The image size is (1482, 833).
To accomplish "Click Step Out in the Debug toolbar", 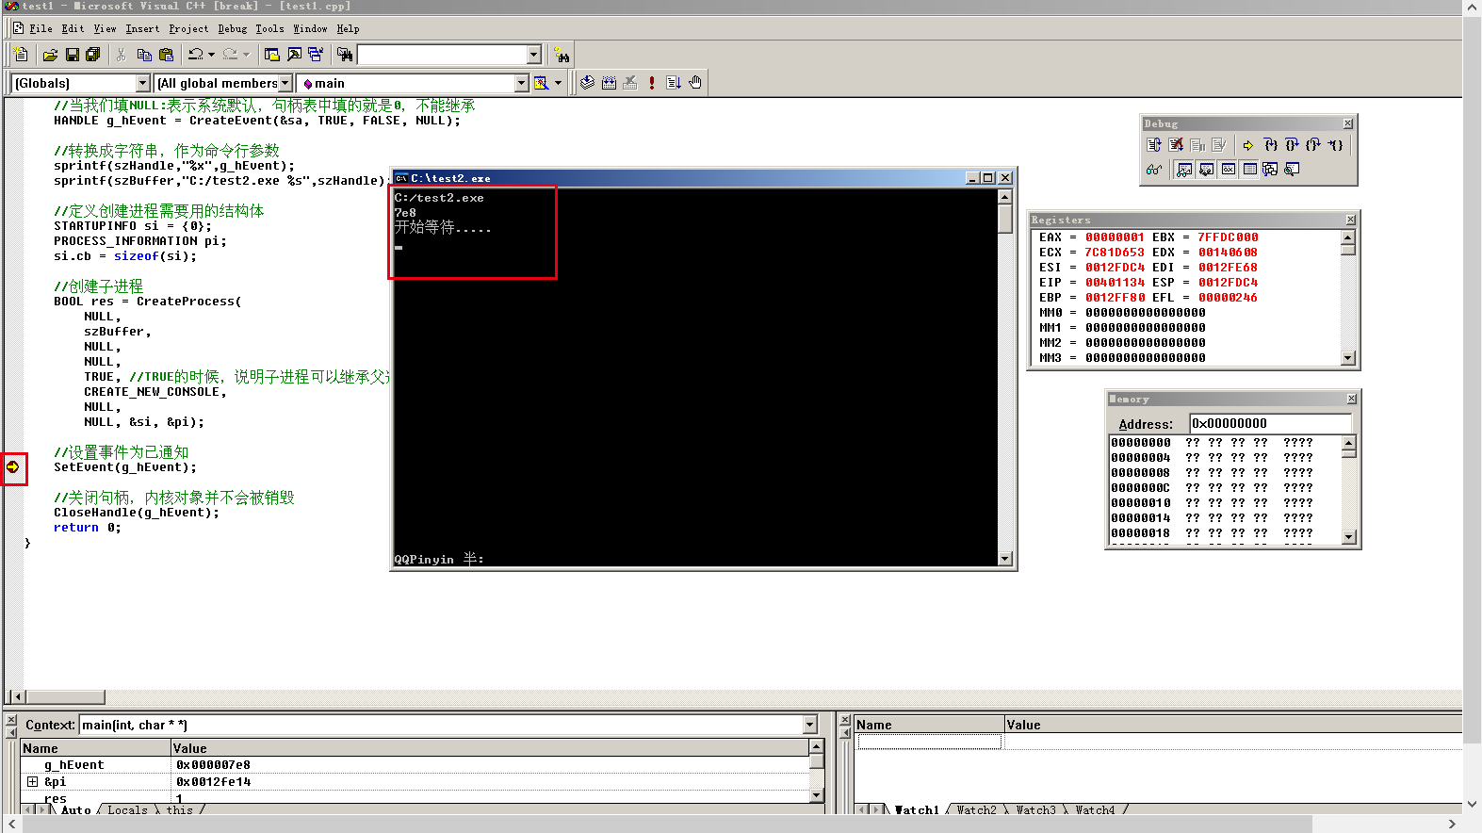I will [1313, 145].
